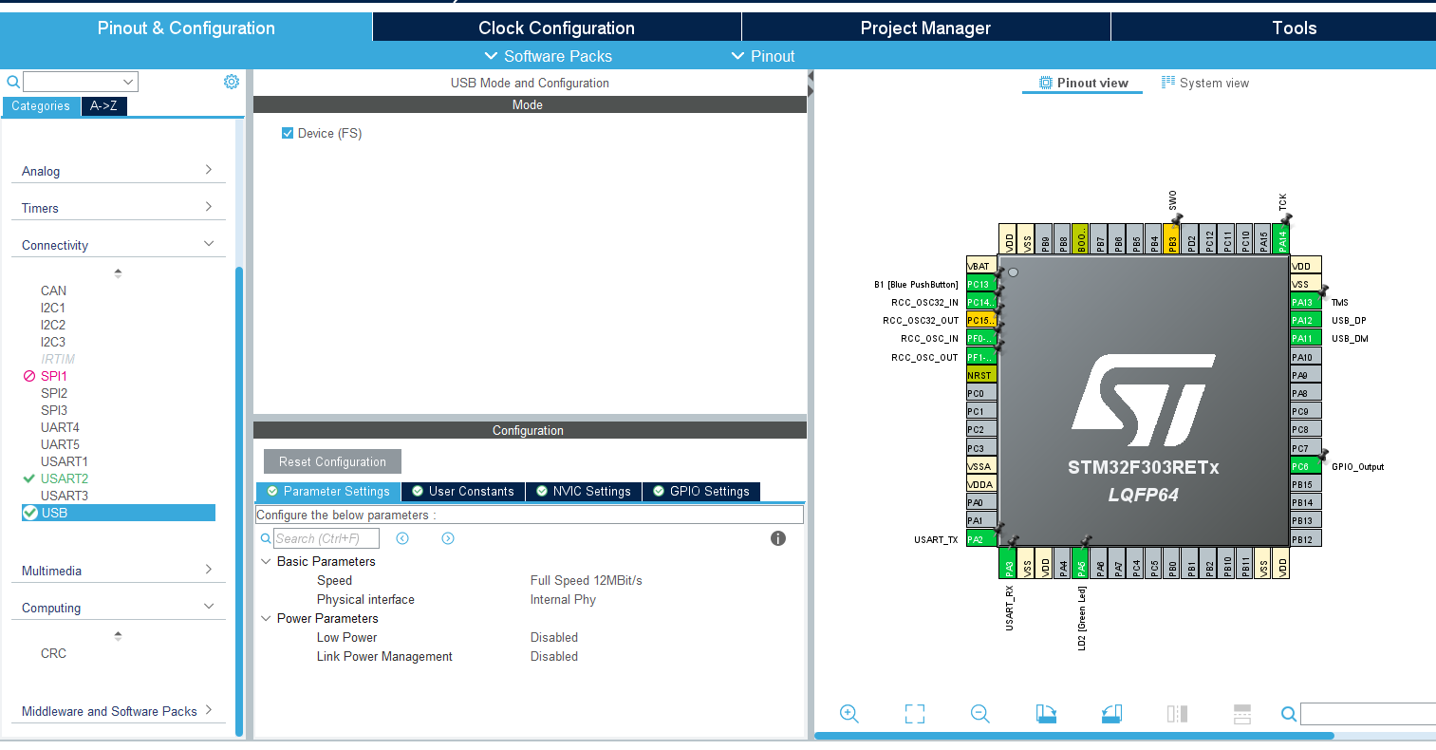Collapse the Connectivity category
The height and width of the screenshot is (750, 1436).
(x=208, y=242)
